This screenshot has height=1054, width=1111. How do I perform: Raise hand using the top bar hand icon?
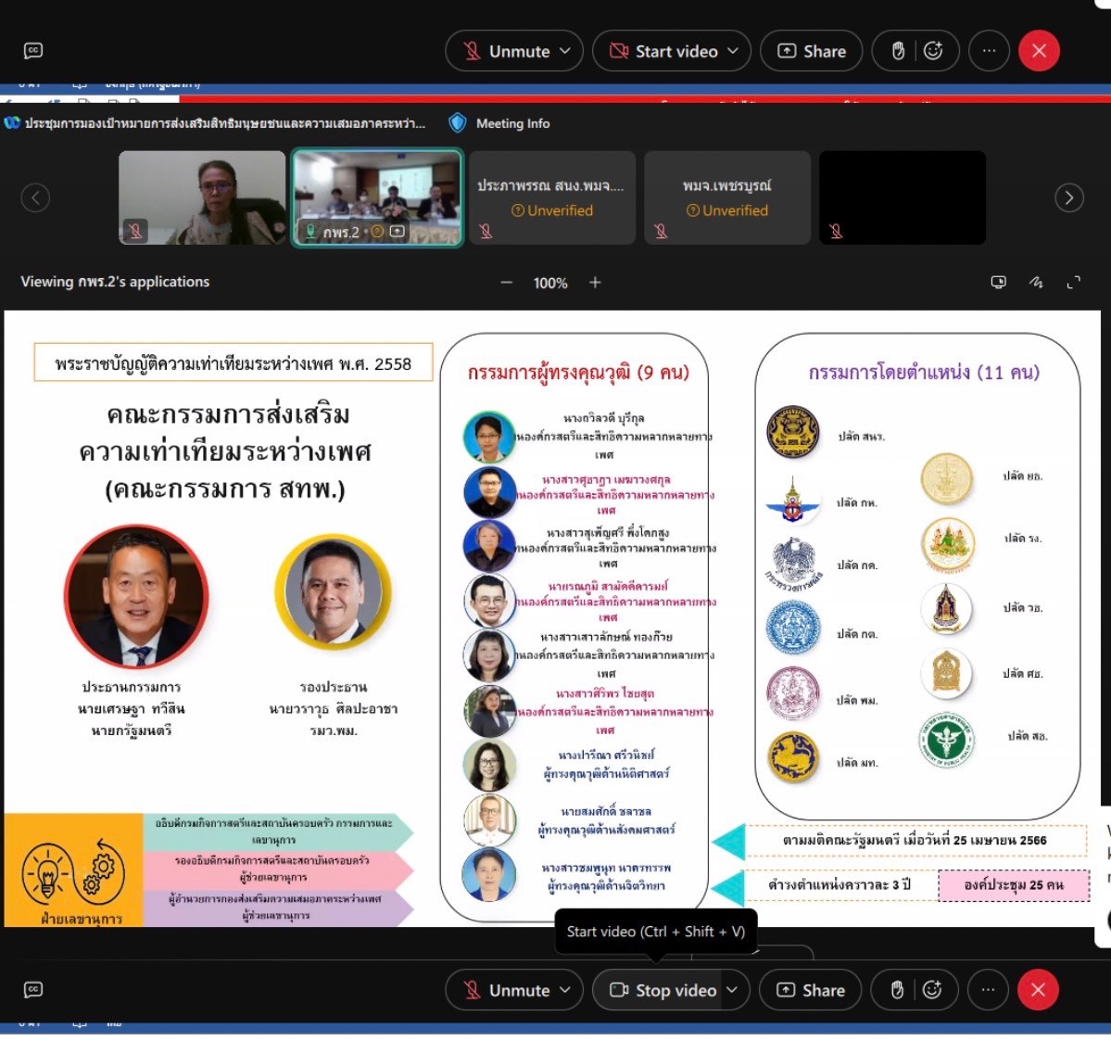tap(898, 51)
